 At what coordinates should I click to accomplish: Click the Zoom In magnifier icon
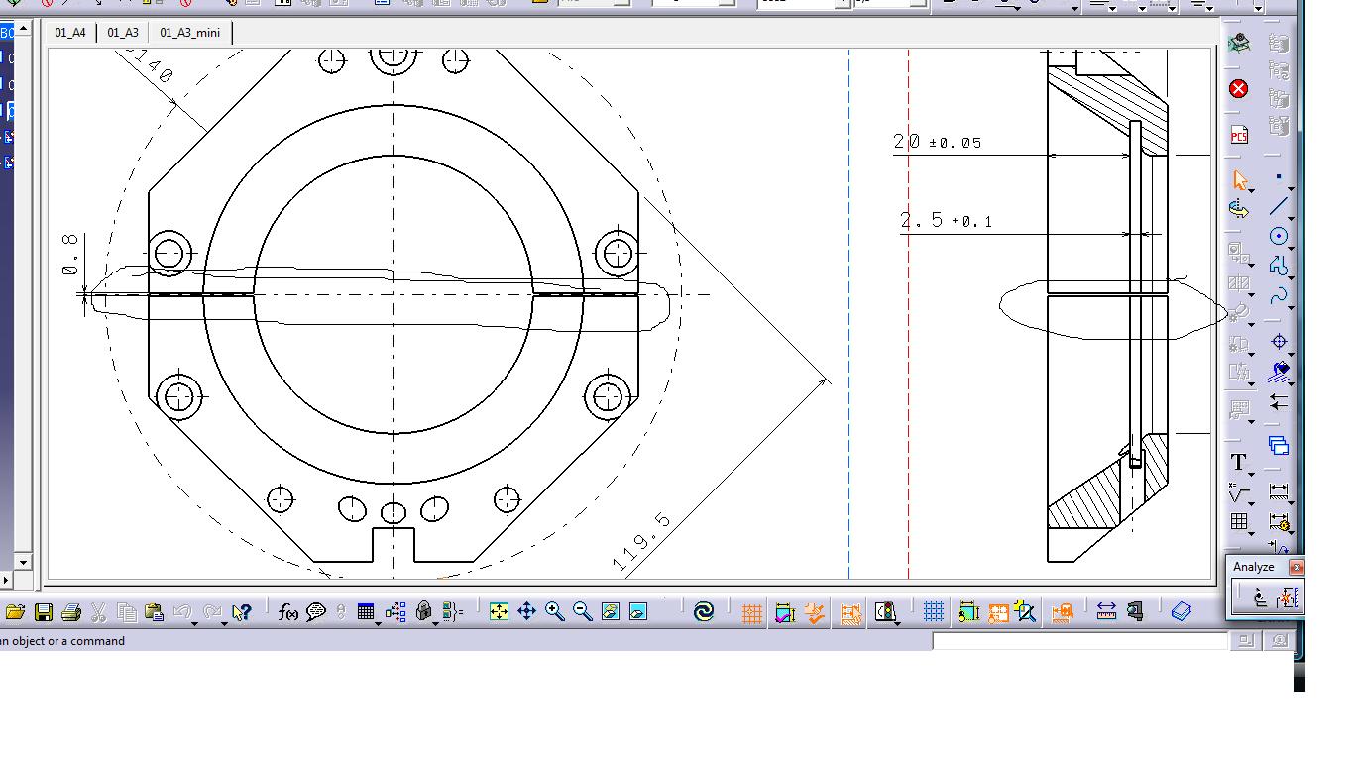pos(554,612)
